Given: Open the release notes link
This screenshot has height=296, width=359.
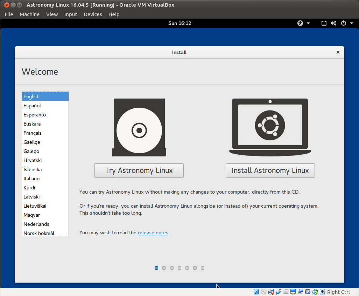Looking at the screenshot, I should click(153, 233).
